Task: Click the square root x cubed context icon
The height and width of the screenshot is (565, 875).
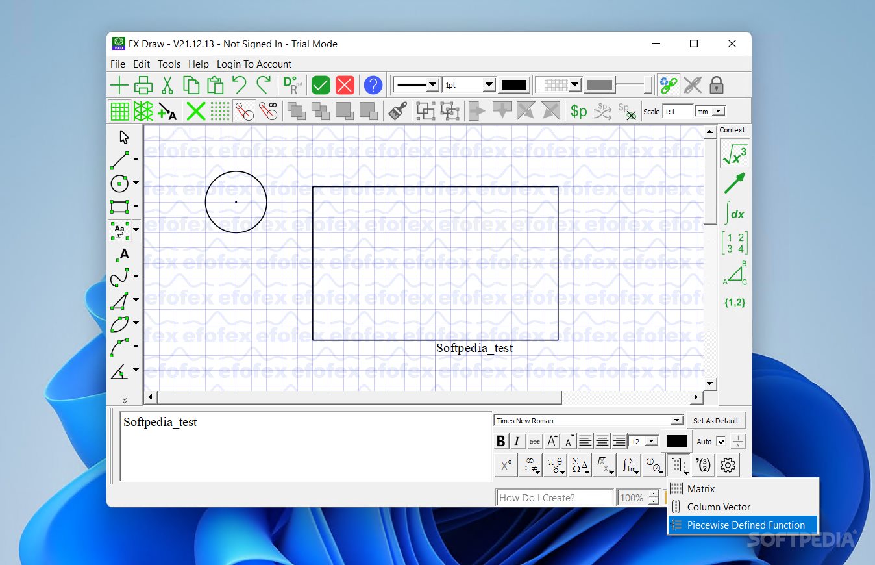Action: tap(734, 155)
